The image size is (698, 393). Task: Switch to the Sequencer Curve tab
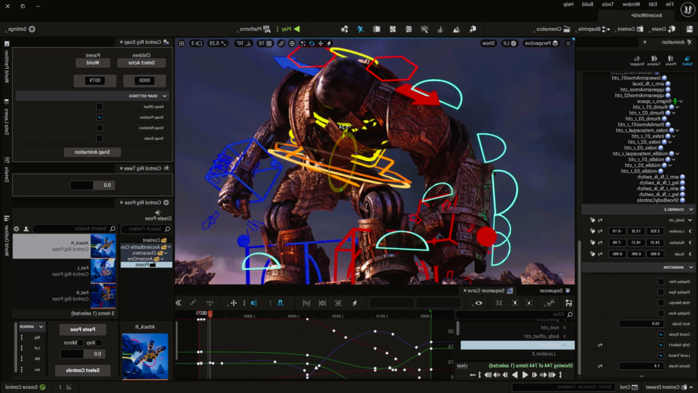pos(488,291)
